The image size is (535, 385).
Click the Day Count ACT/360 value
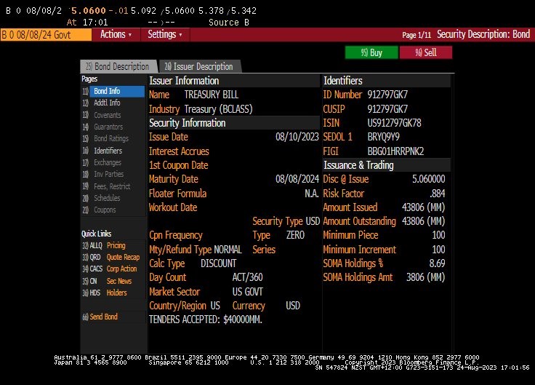[247, 277]
